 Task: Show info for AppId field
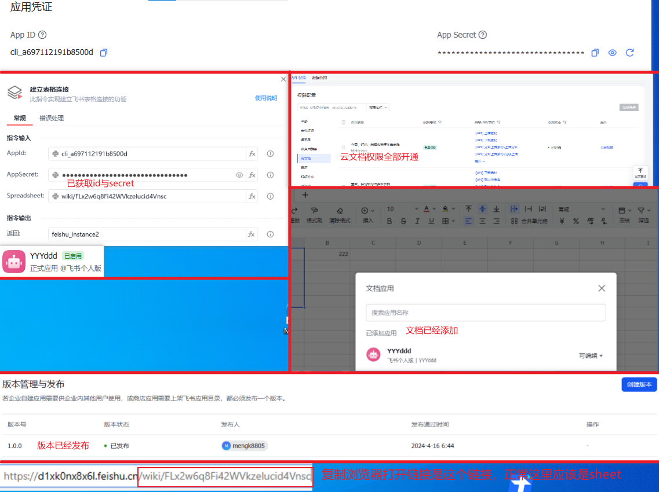click(270, 153)
